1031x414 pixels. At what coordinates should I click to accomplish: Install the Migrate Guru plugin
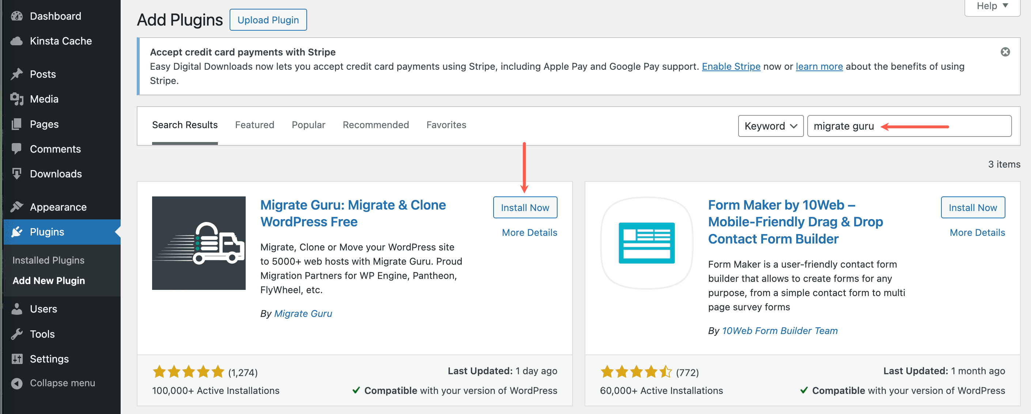point(525,207)
